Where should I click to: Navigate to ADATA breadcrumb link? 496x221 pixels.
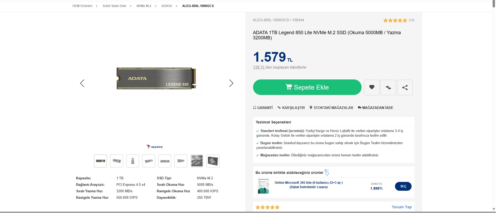point(167,6)
